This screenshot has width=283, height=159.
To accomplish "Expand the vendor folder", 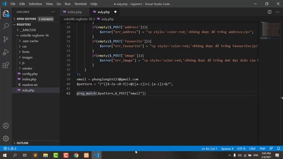I will (27, 68).
